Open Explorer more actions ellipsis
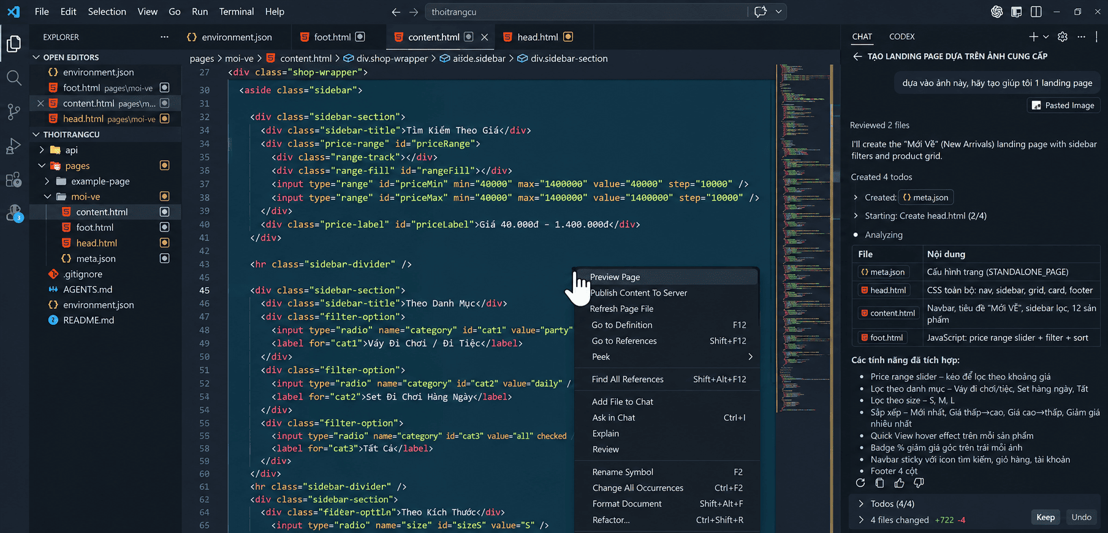 click(x=164, y=37)
